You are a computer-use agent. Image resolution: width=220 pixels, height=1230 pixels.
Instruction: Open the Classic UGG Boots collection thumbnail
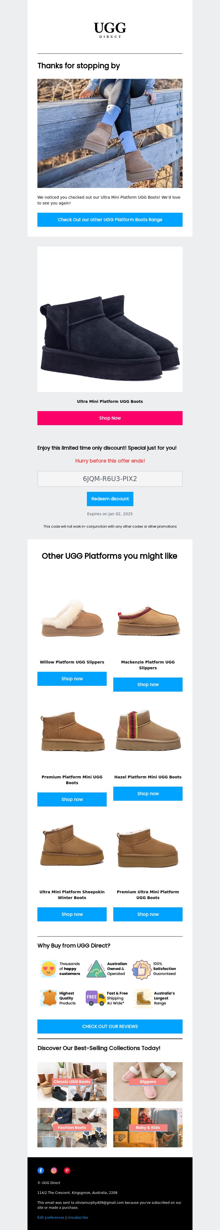tap(72, 1081)
